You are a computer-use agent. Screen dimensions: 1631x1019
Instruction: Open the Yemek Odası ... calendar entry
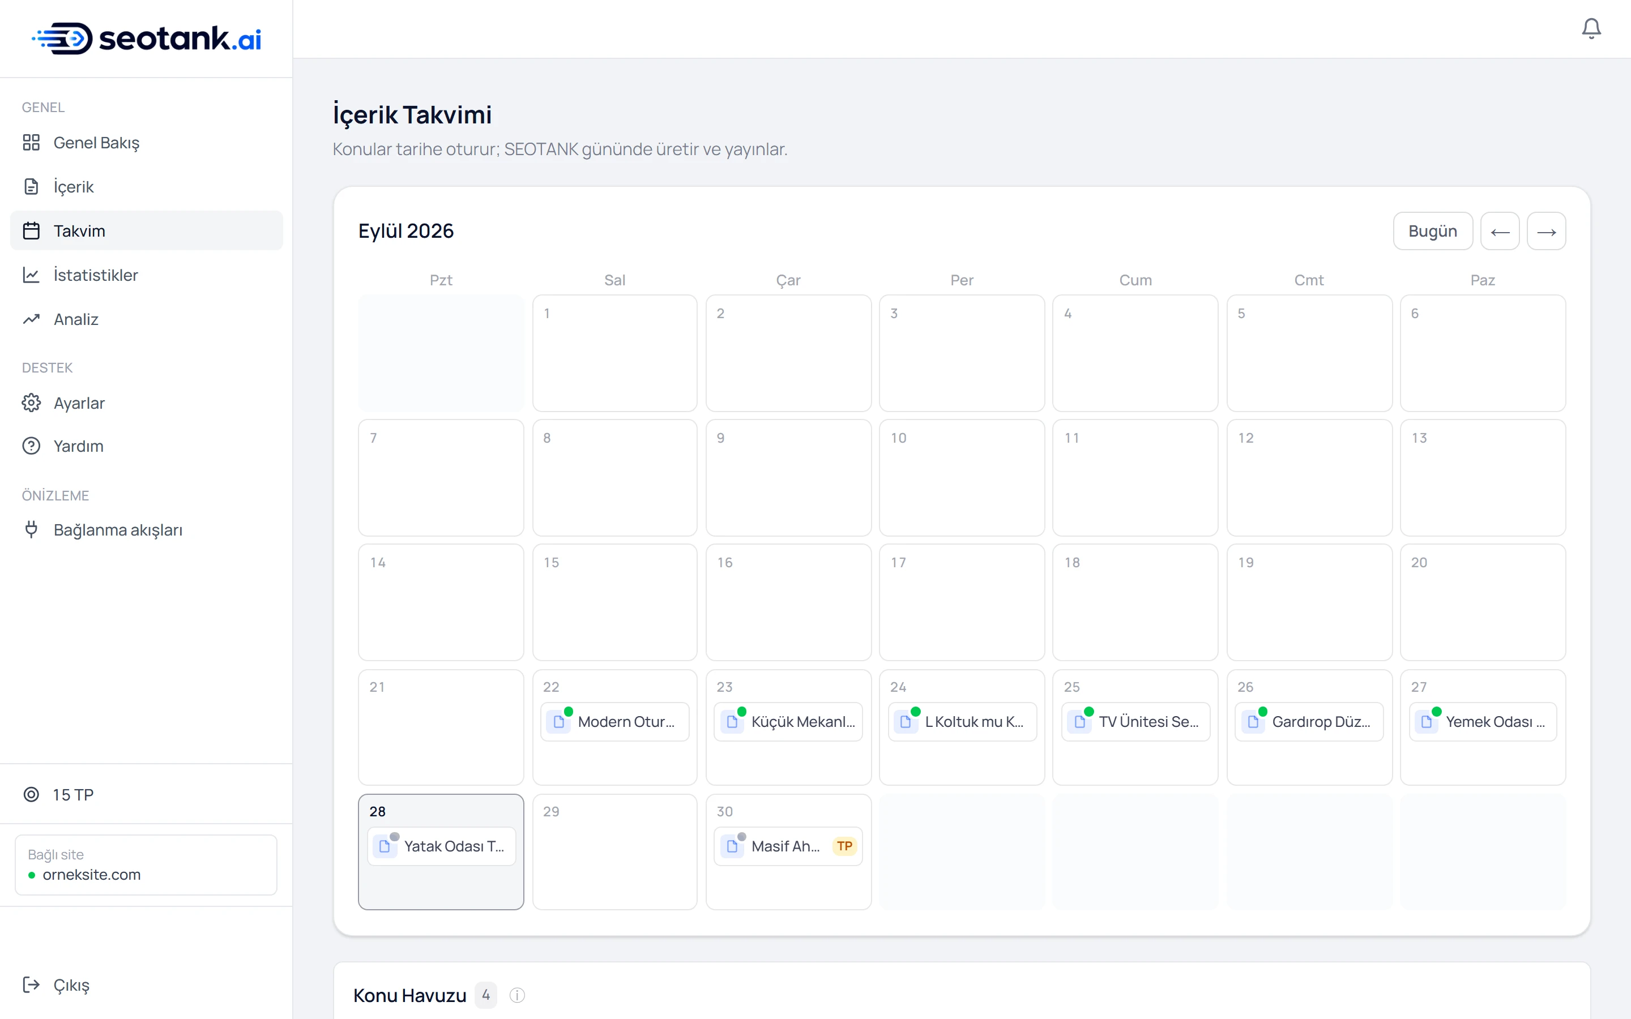(1483, 722)
